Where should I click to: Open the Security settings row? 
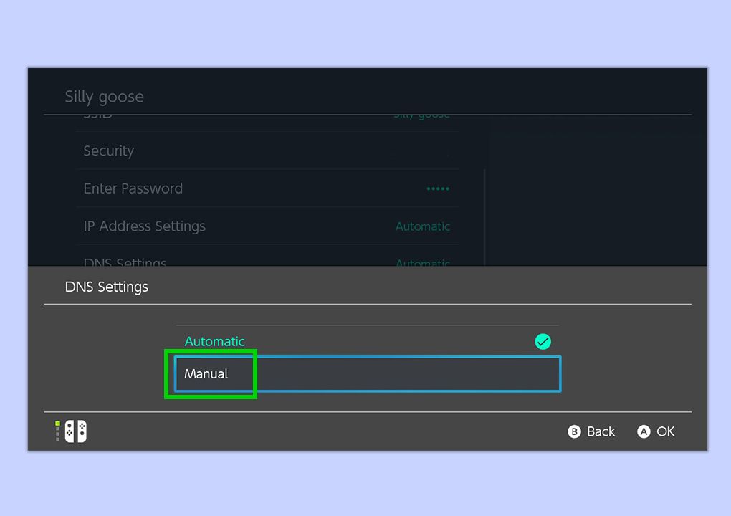[265, 150]
